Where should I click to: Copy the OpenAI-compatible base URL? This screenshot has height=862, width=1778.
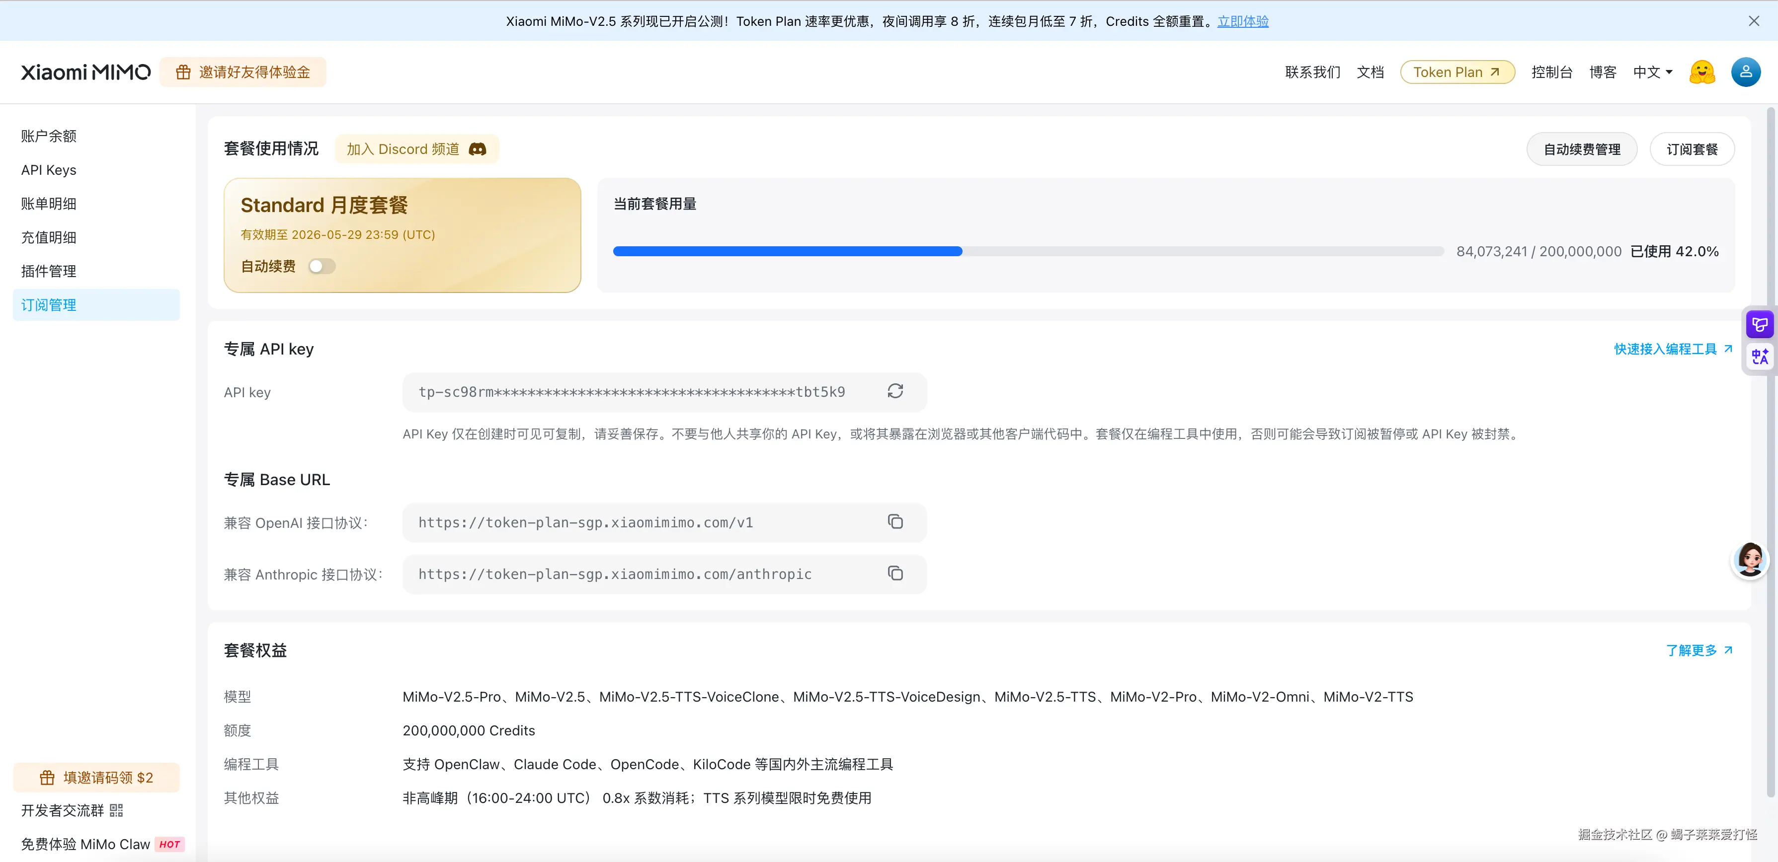pos(895,522)
